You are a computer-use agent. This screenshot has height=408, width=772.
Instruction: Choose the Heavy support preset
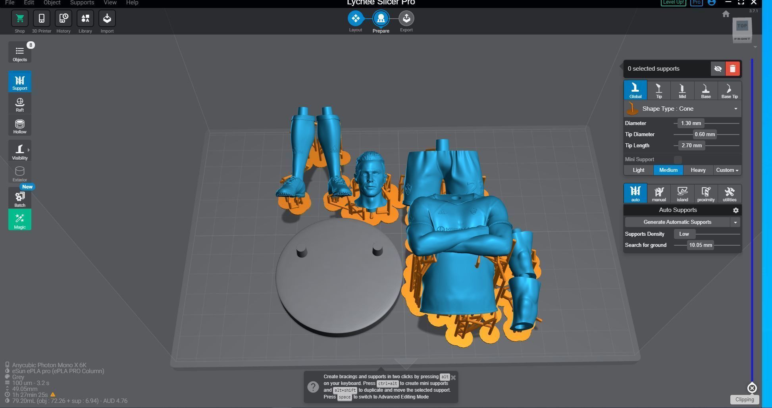(698, 170)
